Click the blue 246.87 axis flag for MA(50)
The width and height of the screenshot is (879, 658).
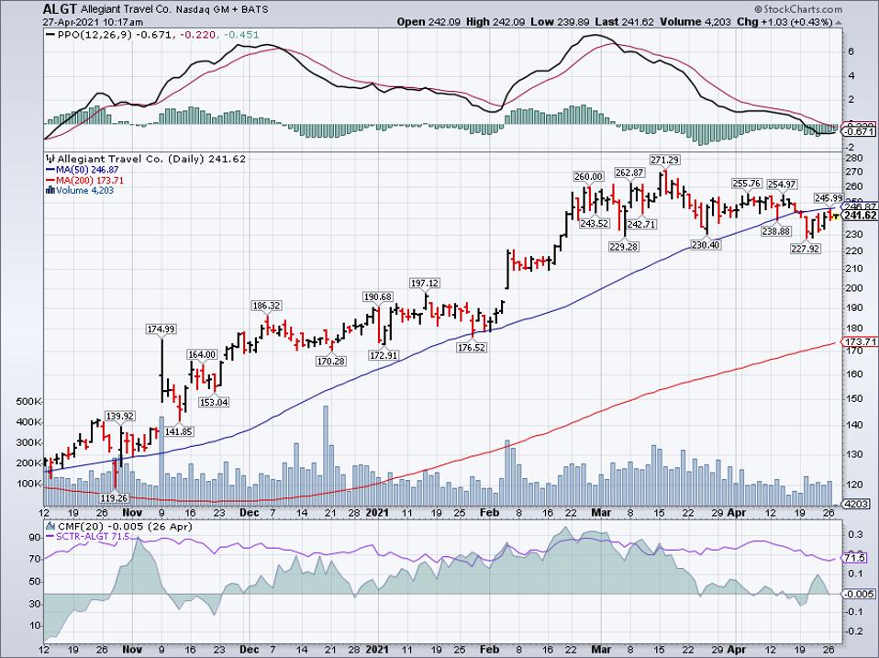860,206
